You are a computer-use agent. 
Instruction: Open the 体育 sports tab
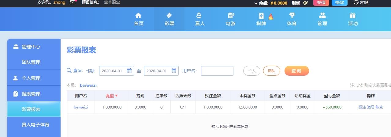tap(292, 19)
